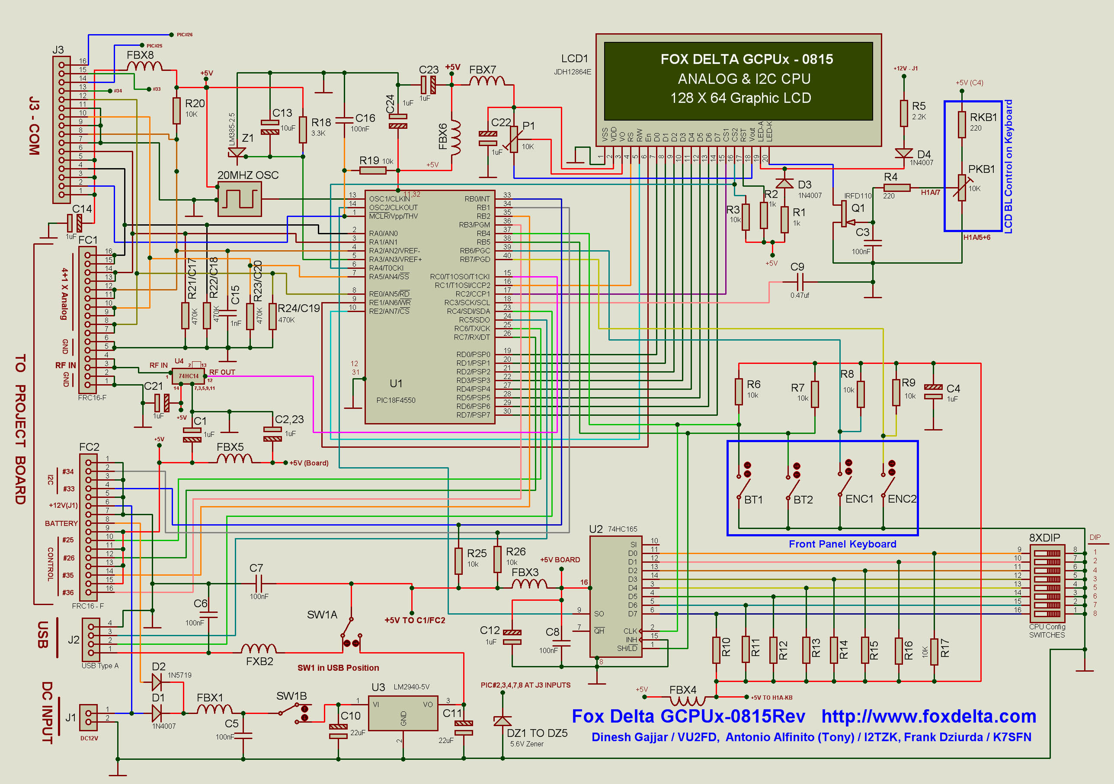The image size is (1114, 784).
Task: Click the J1 DC12V input connector
Action: coord(88,717)
